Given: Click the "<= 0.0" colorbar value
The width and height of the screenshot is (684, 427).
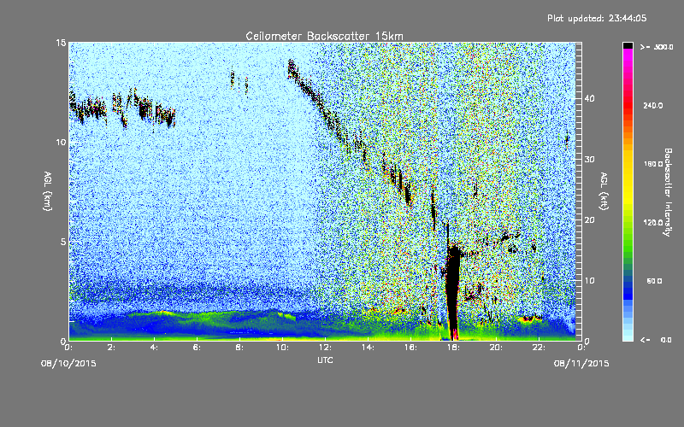Looking at the screenshot, I should coord(657,339).
